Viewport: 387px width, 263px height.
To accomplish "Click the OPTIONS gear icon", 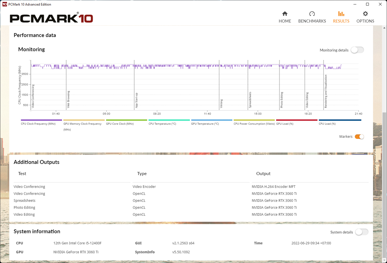I will pos(365,14).
